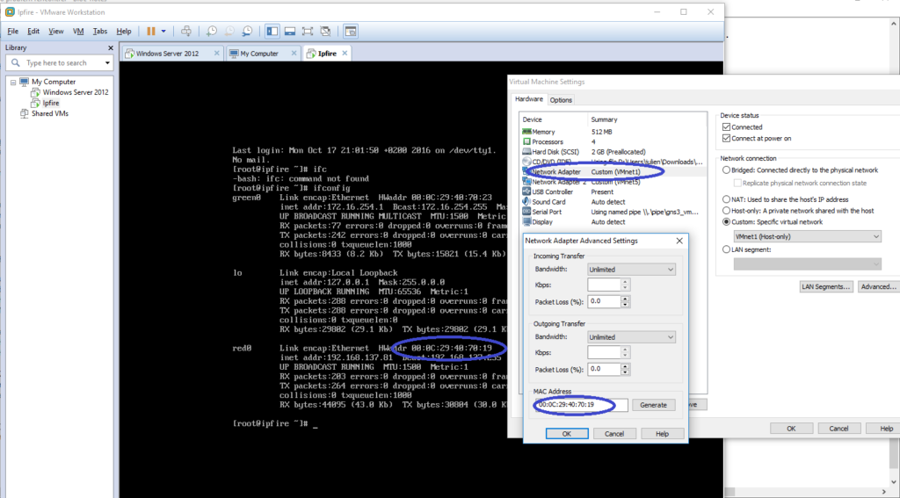The width and height of the screenshot is (900, 498).
Task: Click the LAN Segments button
Action: pyautogui.click(x=826, y=286)
